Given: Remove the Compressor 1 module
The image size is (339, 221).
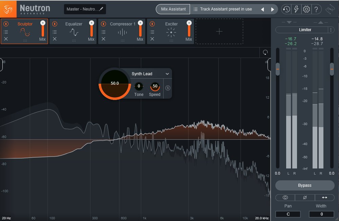Looking at the screenshot, I should click(103, 39).
